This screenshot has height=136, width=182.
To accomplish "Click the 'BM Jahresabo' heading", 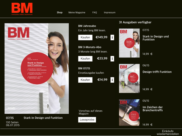I will tap(87, 26).
